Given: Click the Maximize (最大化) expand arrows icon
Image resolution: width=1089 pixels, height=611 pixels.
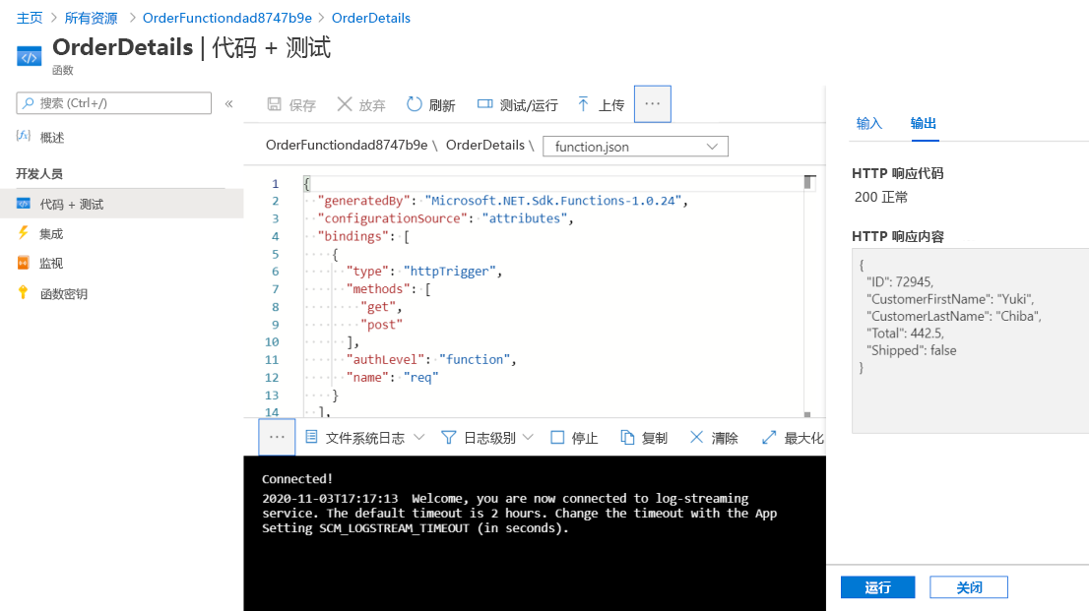Looking at the screenshot, I should [769, 438].
